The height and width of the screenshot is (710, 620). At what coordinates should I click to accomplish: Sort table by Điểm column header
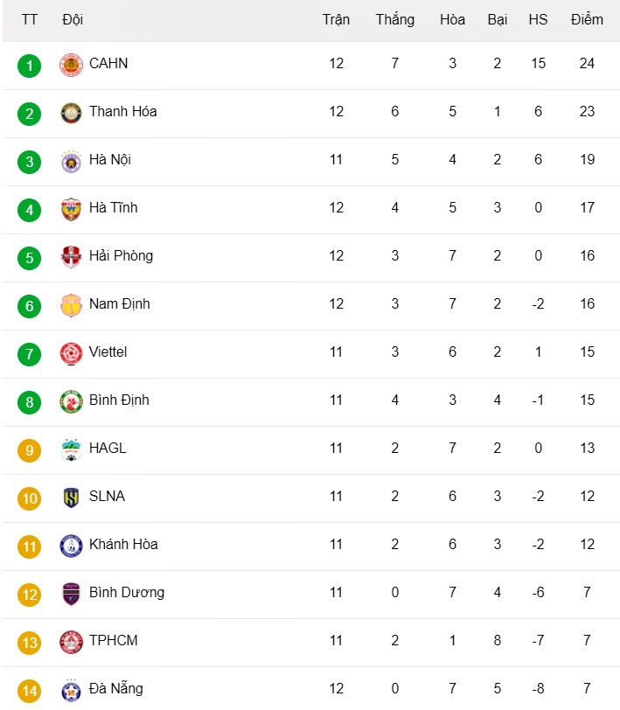pos(587,19)
